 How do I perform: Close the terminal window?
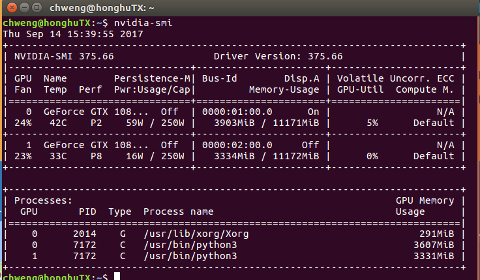click(9, 8)
